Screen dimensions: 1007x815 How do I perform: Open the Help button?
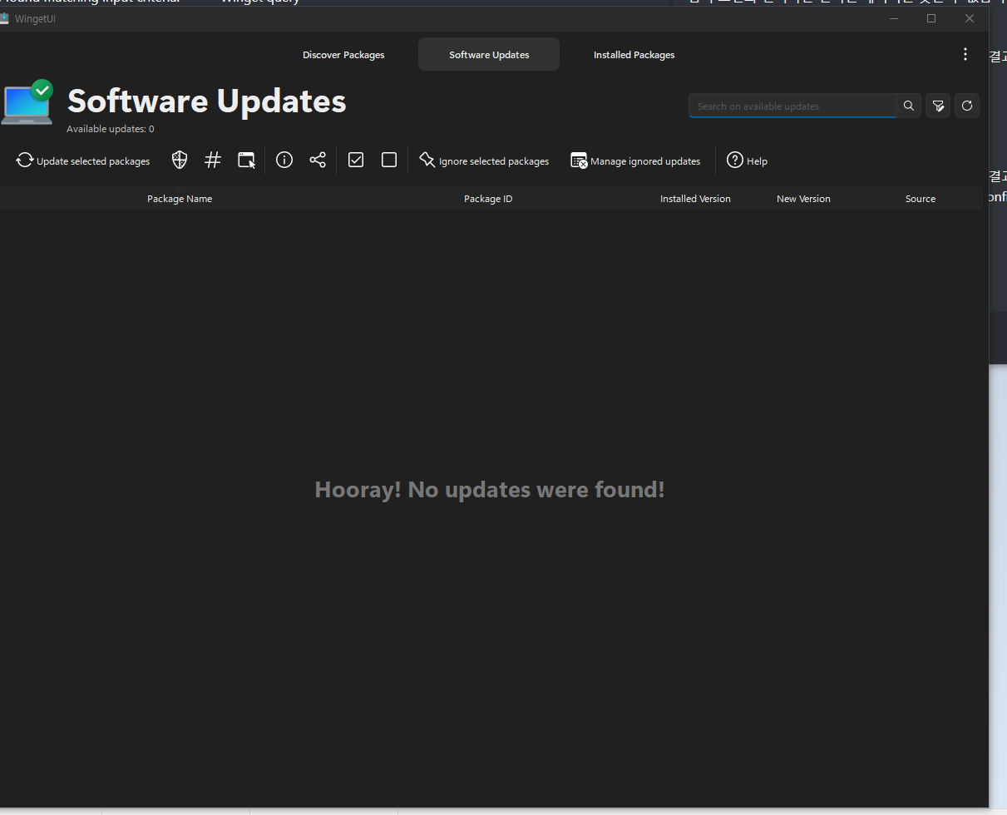coord(747,161)
